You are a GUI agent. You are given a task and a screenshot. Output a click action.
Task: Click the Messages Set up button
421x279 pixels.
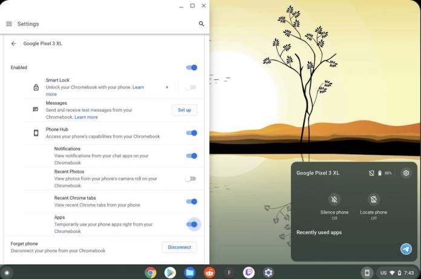[x=184, y=110]
